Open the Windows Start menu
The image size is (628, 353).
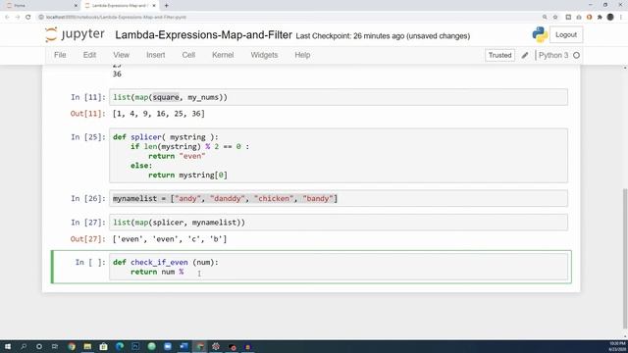[8, 346]
